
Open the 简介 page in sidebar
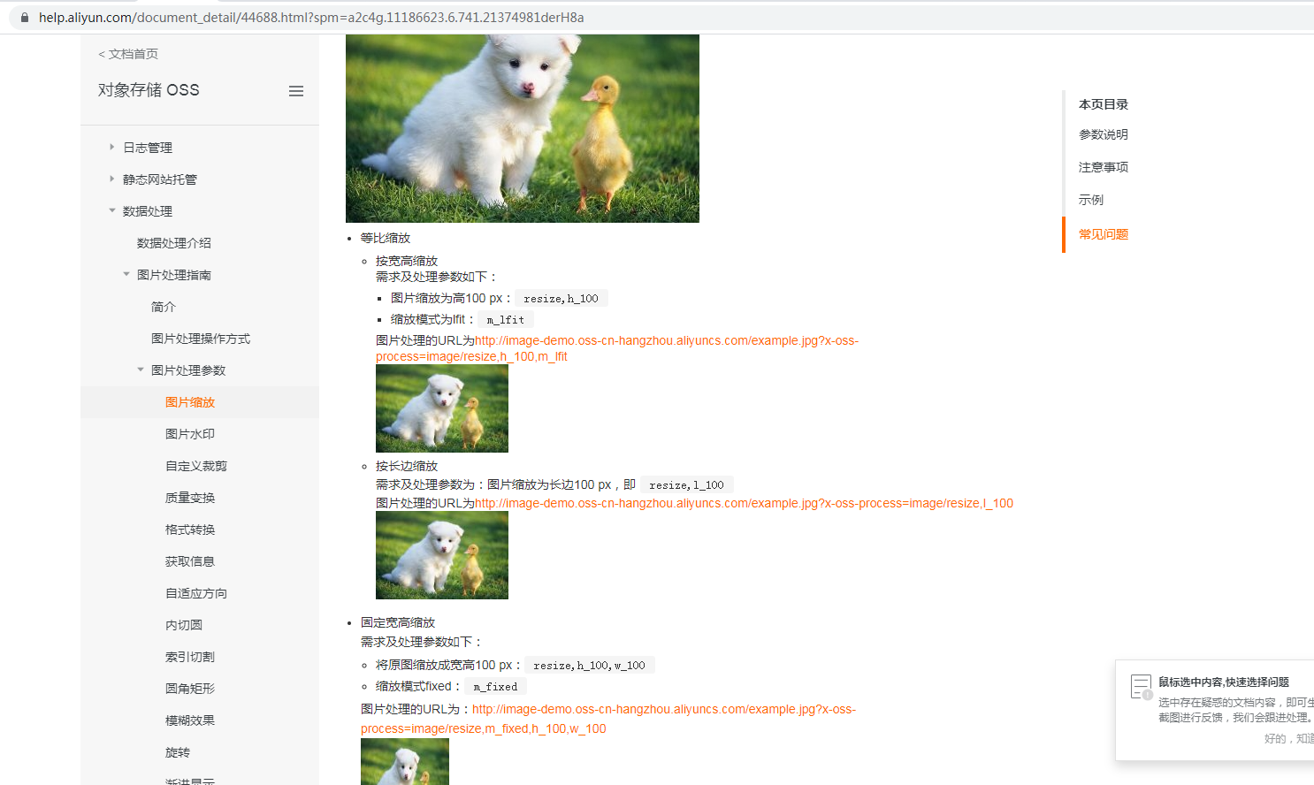pos(164,307)
